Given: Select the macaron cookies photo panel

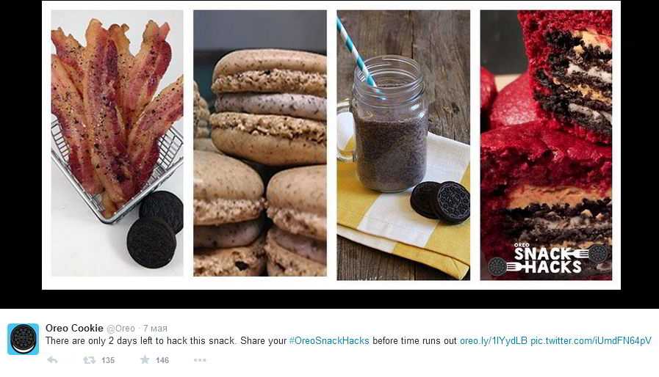Looking at the screenshot, I should 260,143.
